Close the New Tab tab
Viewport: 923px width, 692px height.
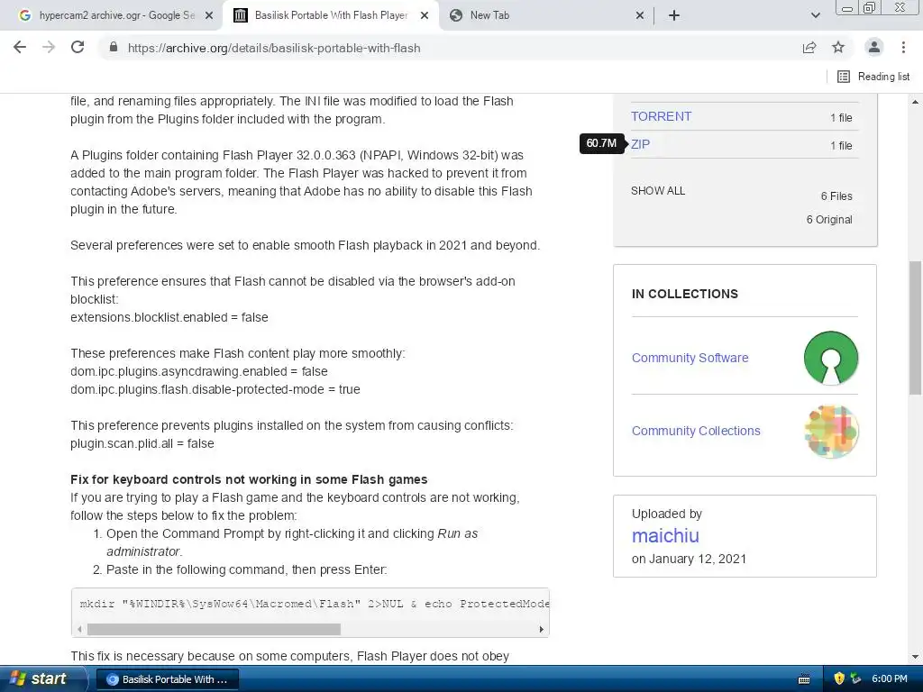point(640,16)
